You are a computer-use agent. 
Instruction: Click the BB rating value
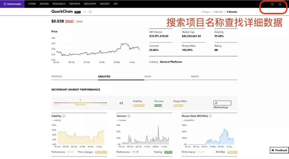[216, 50]
